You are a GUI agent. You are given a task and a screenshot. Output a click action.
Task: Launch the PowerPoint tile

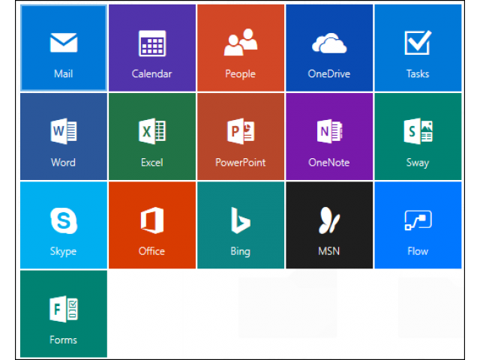click(x=241, y=136)
